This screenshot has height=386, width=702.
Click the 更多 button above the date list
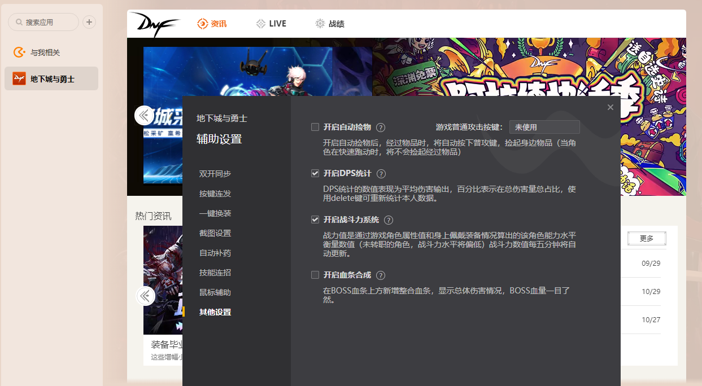(646, 238)
